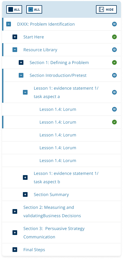This screenshot has width=123, height=259.
Task: Collapse the DXXX: Problem Identification tree
Action: (9, 24)
